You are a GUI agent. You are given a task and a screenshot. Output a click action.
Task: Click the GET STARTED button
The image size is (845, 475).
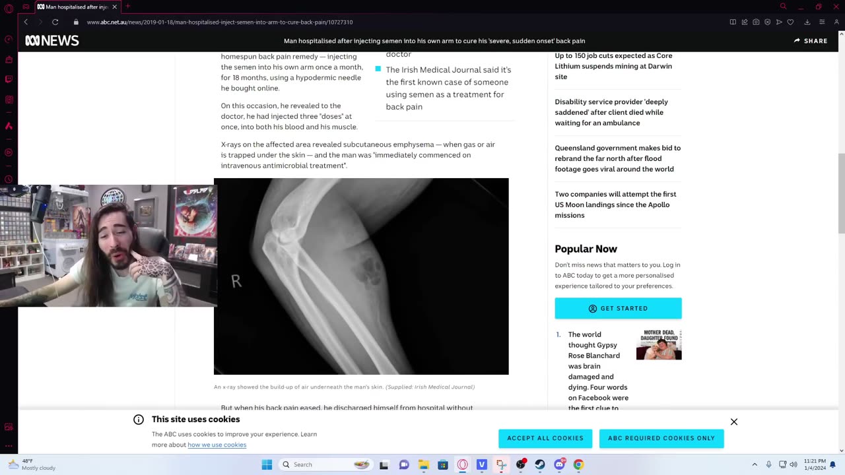618,308
